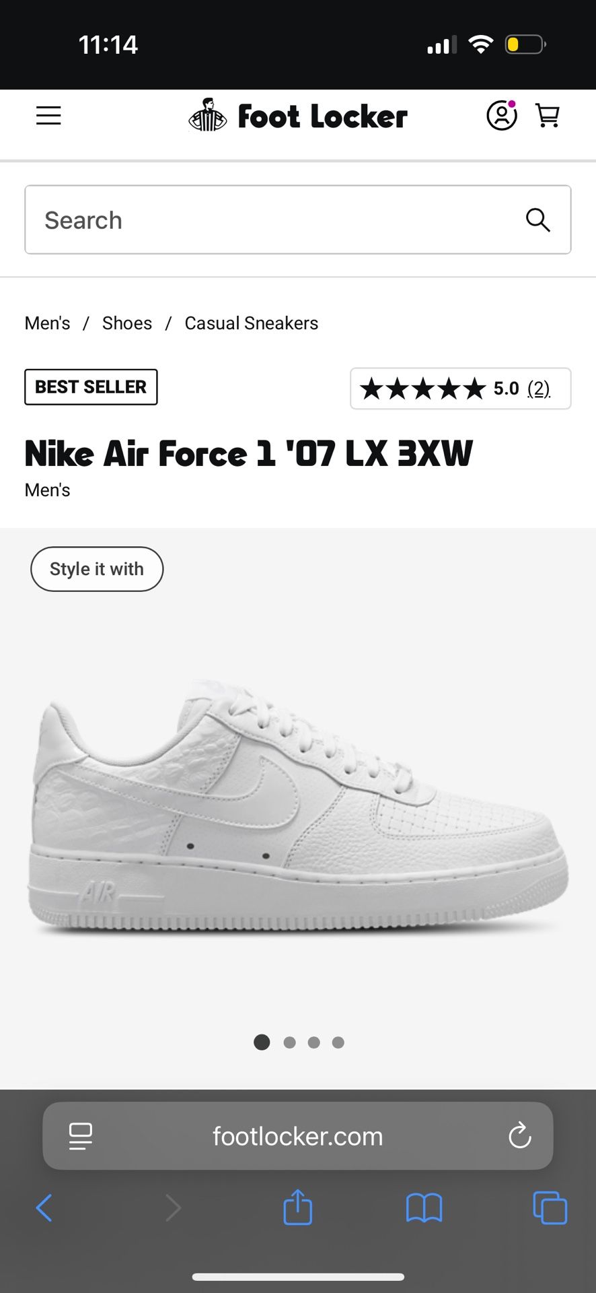Open Safari page settings icon
This screenshot has height=1293, width=596.
81,1136
